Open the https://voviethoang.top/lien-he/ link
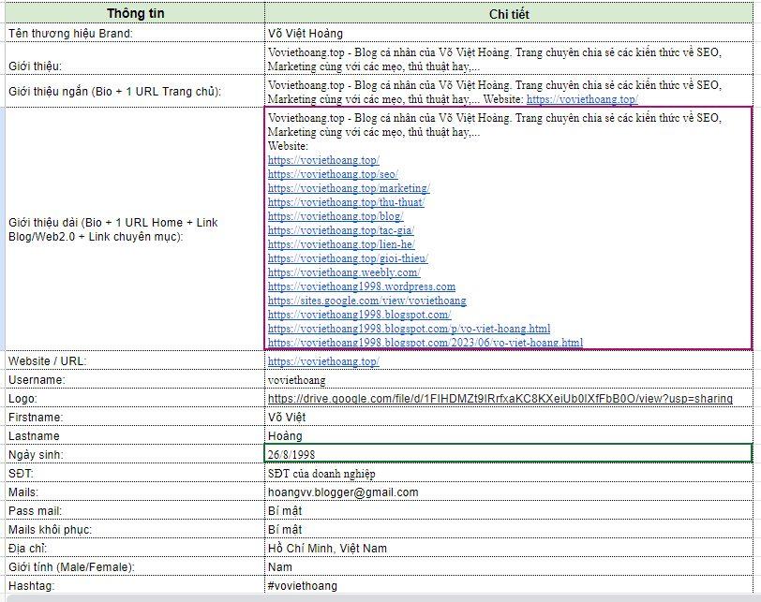Viewport: 761px width, 602px height. tap(341, 244)
